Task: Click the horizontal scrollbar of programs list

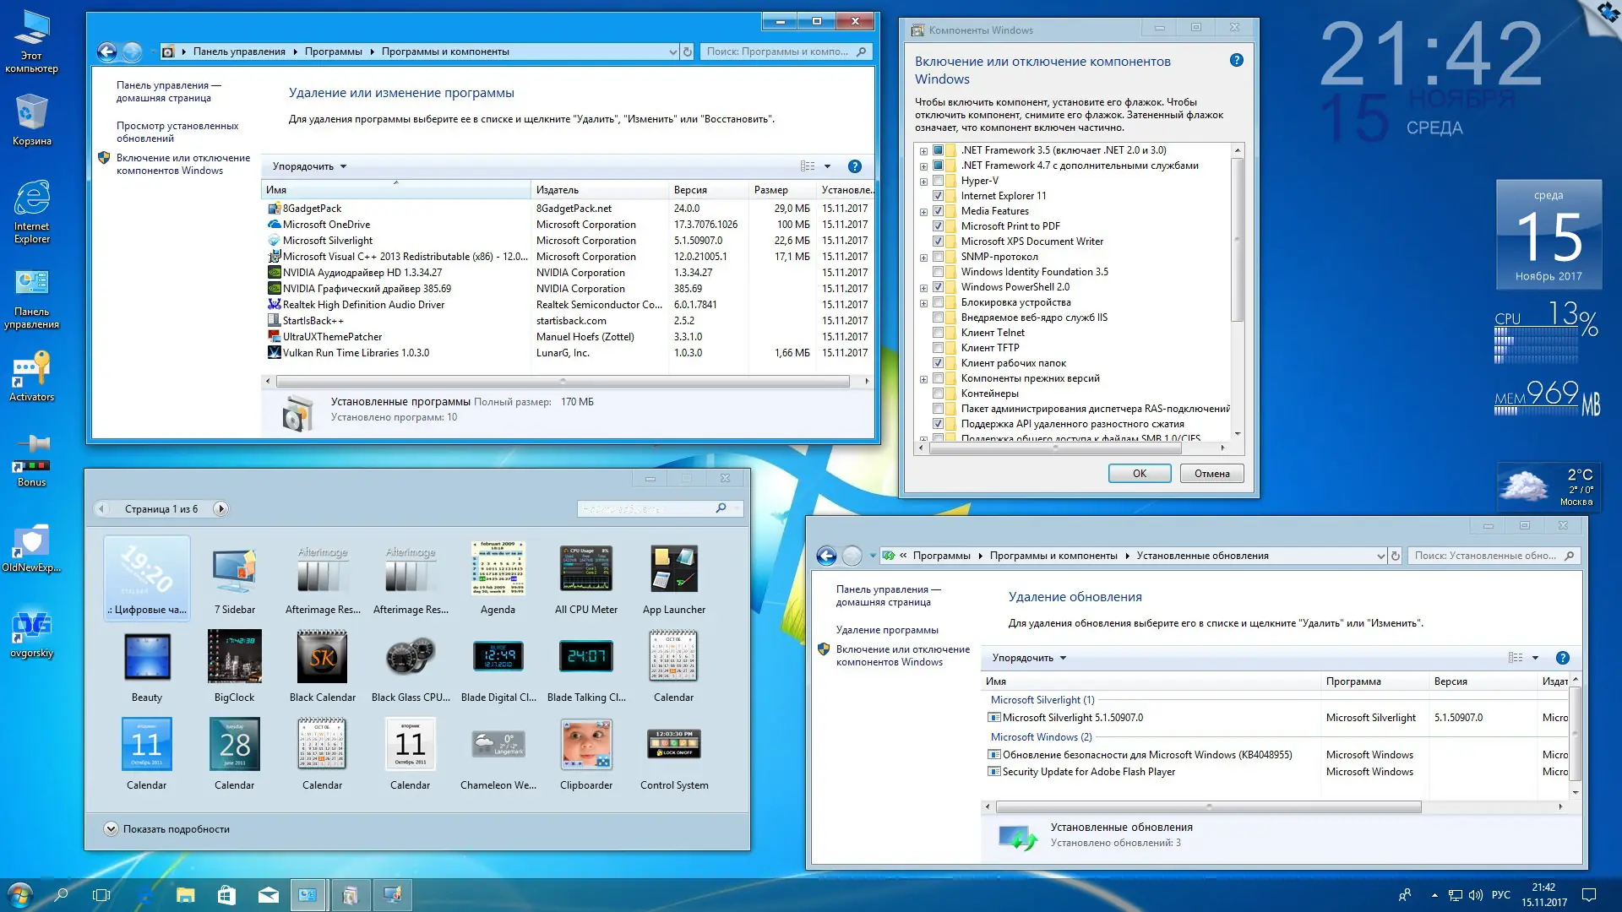Action: [563, 382]
